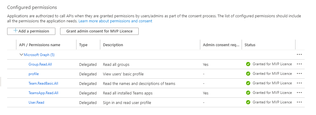This screenshot has height=115, width=316.
Task: Open the TeamsApp.Read.All permission link
Action: 43,93
